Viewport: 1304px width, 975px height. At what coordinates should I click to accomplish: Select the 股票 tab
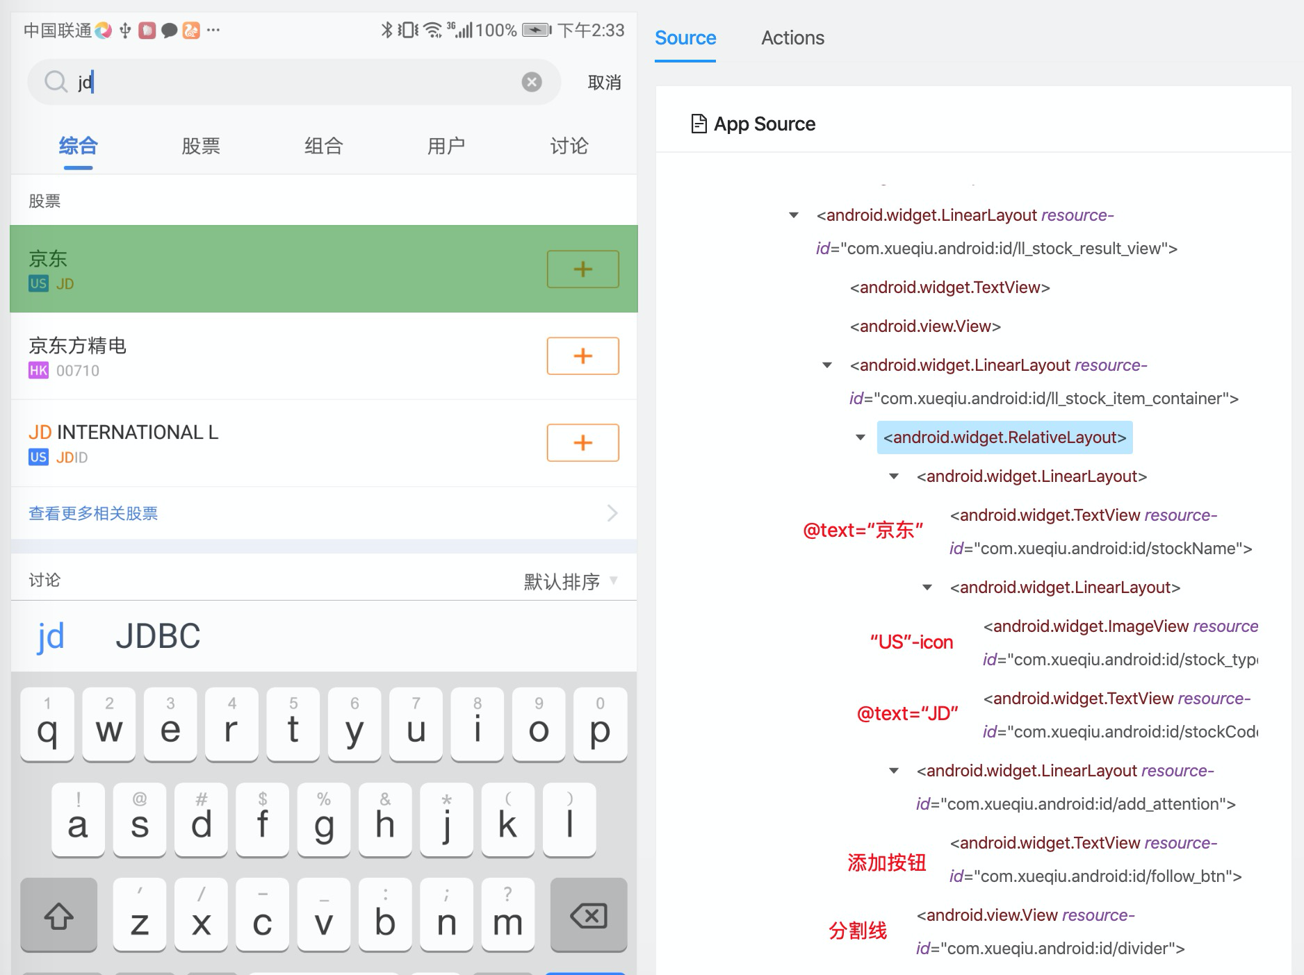201,146
